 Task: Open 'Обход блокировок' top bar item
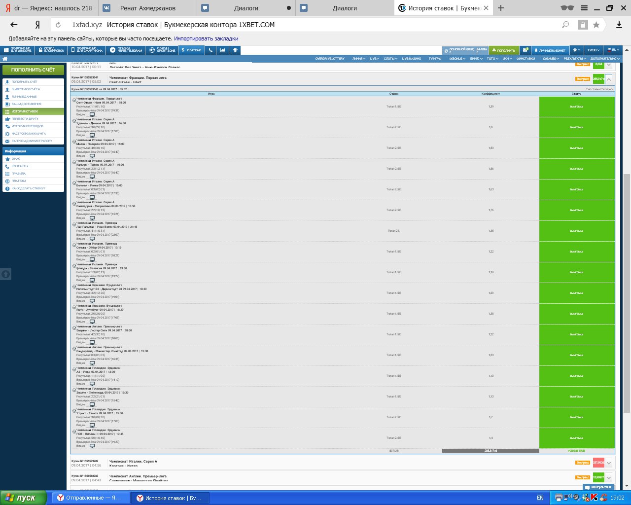(51, 50)
